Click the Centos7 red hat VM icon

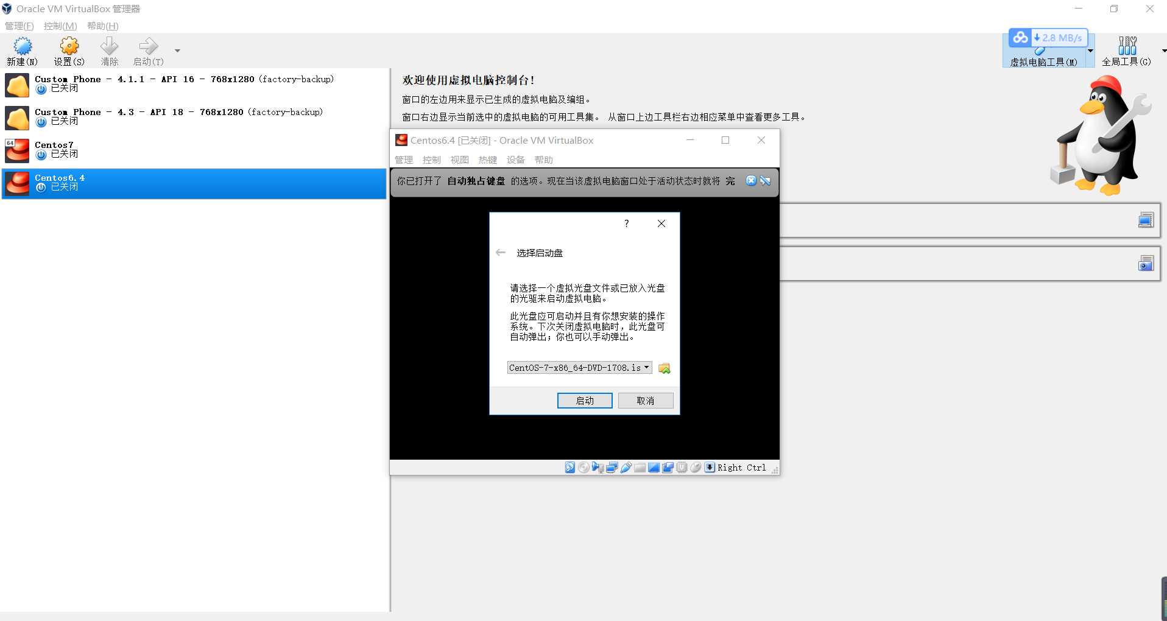coord(17,151)
